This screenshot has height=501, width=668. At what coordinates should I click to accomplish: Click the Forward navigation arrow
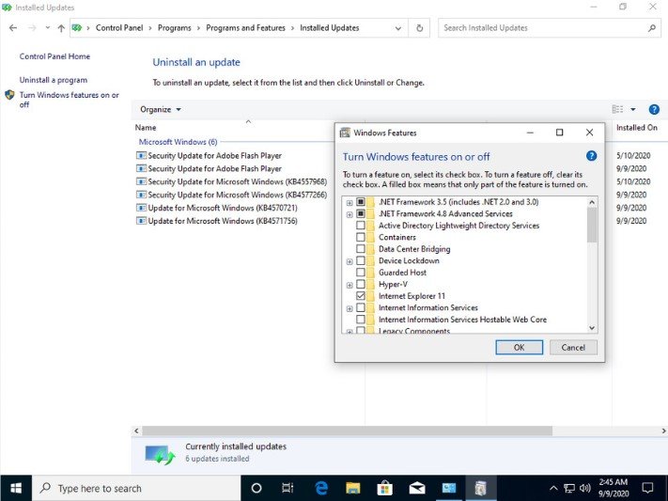[x=32, y=28]
